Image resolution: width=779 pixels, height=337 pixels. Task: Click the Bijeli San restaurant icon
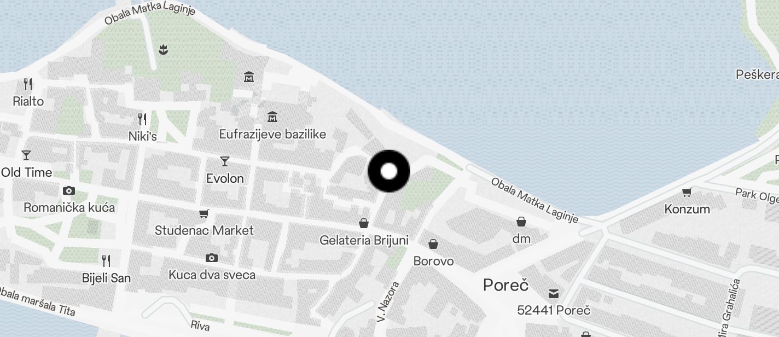tap(107, 261)
